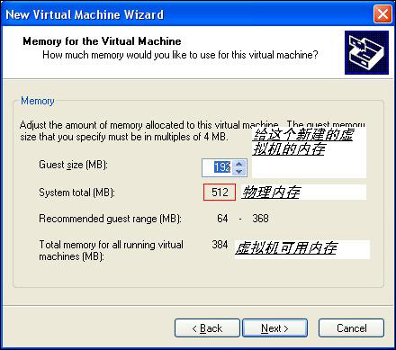Cancel the New Virtual Machine Wizard
Viewport: 396px width, 350px height.
[351, 328]
